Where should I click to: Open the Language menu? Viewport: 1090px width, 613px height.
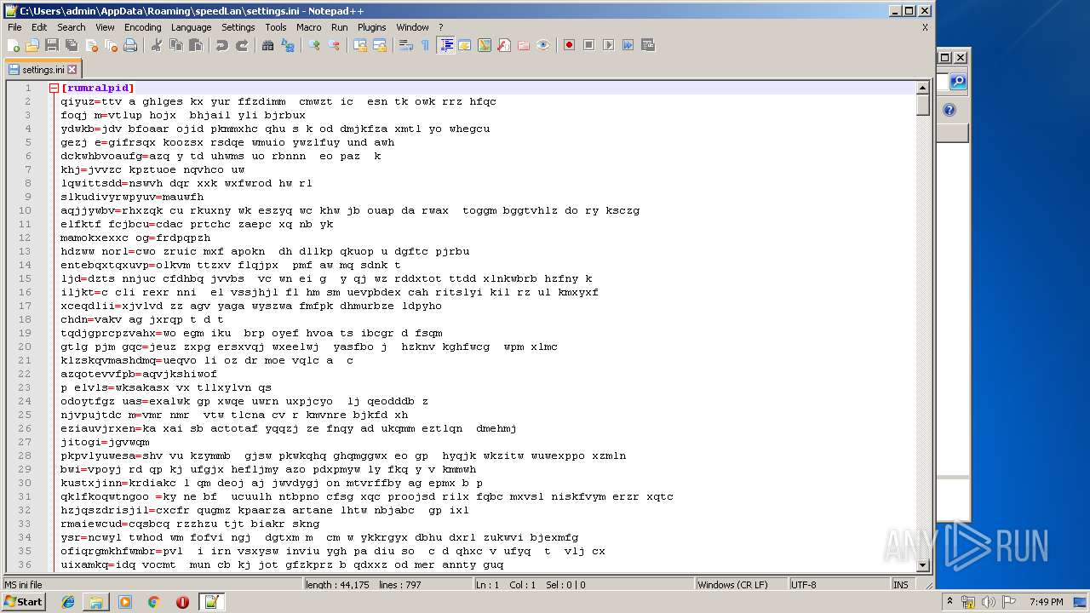click(191, 27)
